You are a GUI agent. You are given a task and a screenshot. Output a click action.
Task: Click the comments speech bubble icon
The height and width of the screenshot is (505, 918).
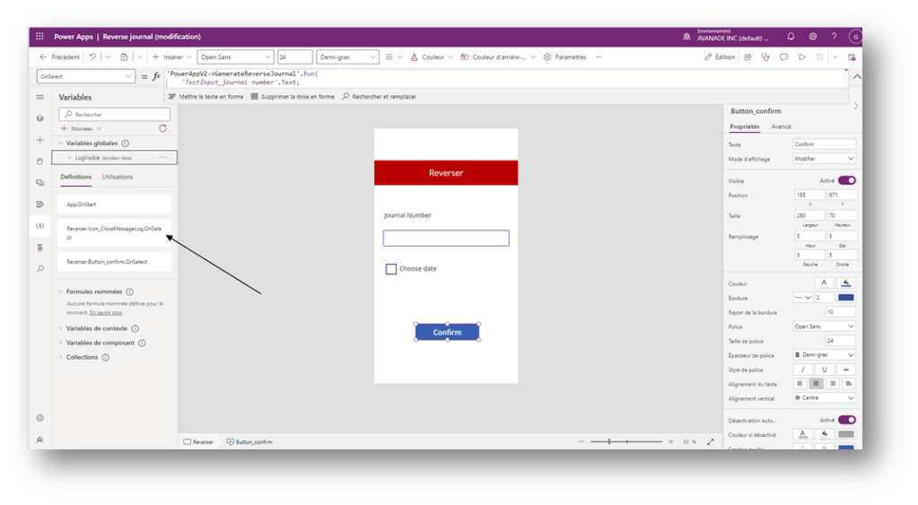click(782, 57)
